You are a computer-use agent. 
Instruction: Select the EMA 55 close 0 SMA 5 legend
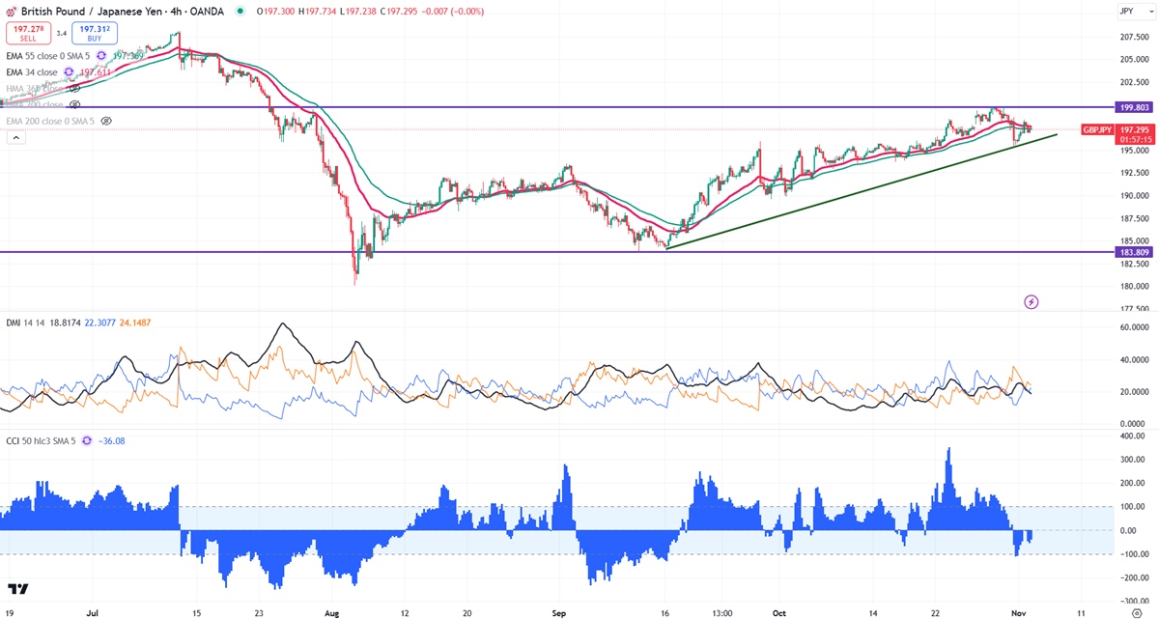(x=47, y=56)
